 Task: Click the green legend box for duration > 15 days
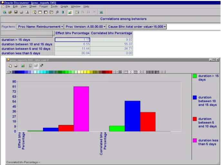[195, 76]
